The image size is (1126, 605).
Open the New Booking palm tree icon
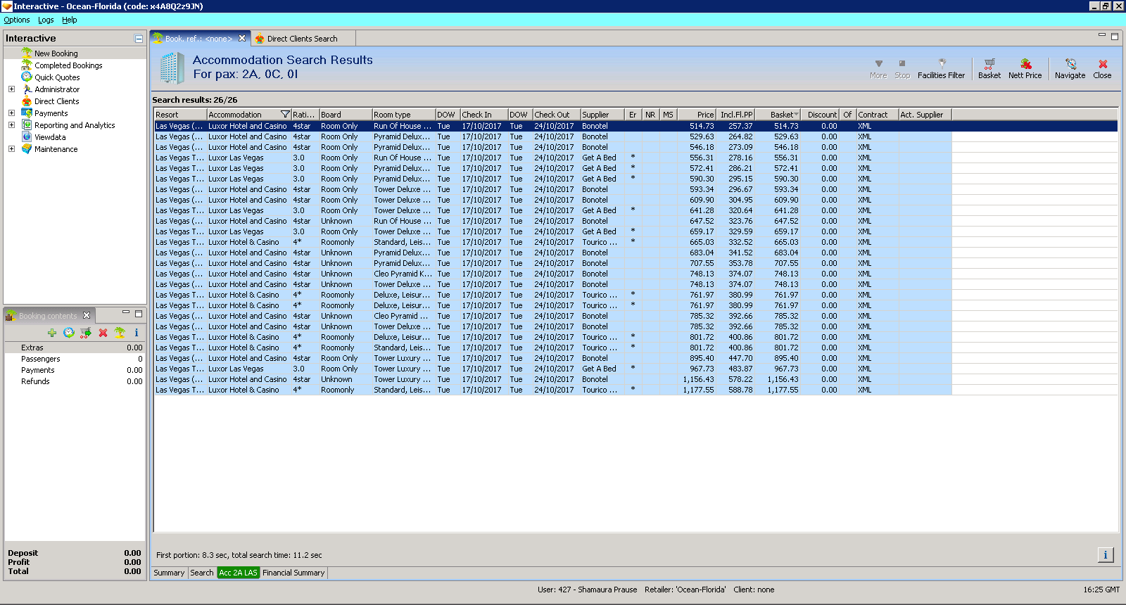(x=27, y=53)
